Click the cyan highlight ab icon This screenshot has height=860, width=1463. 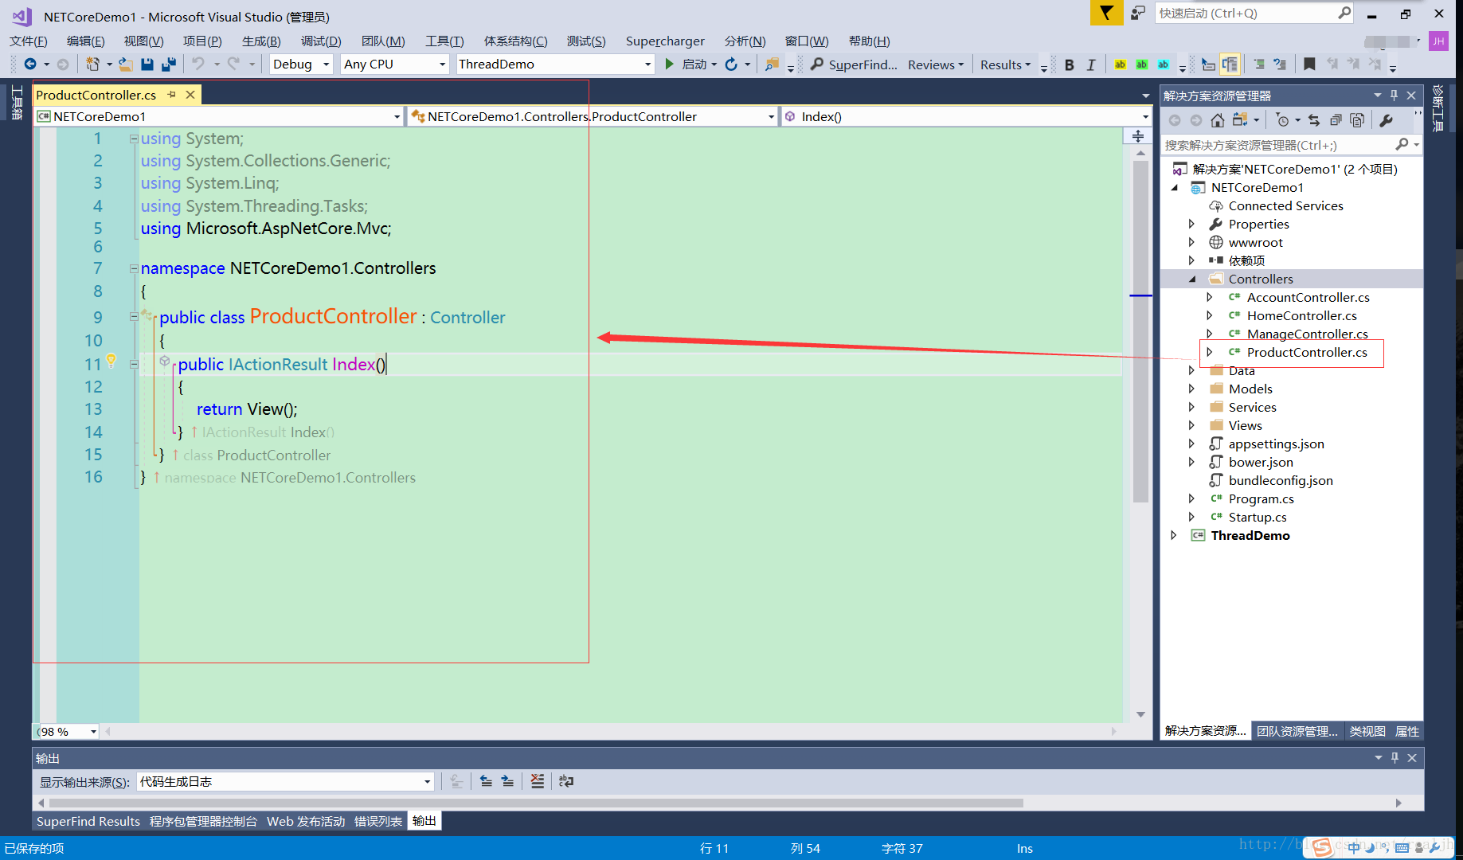click(1164, 64)
